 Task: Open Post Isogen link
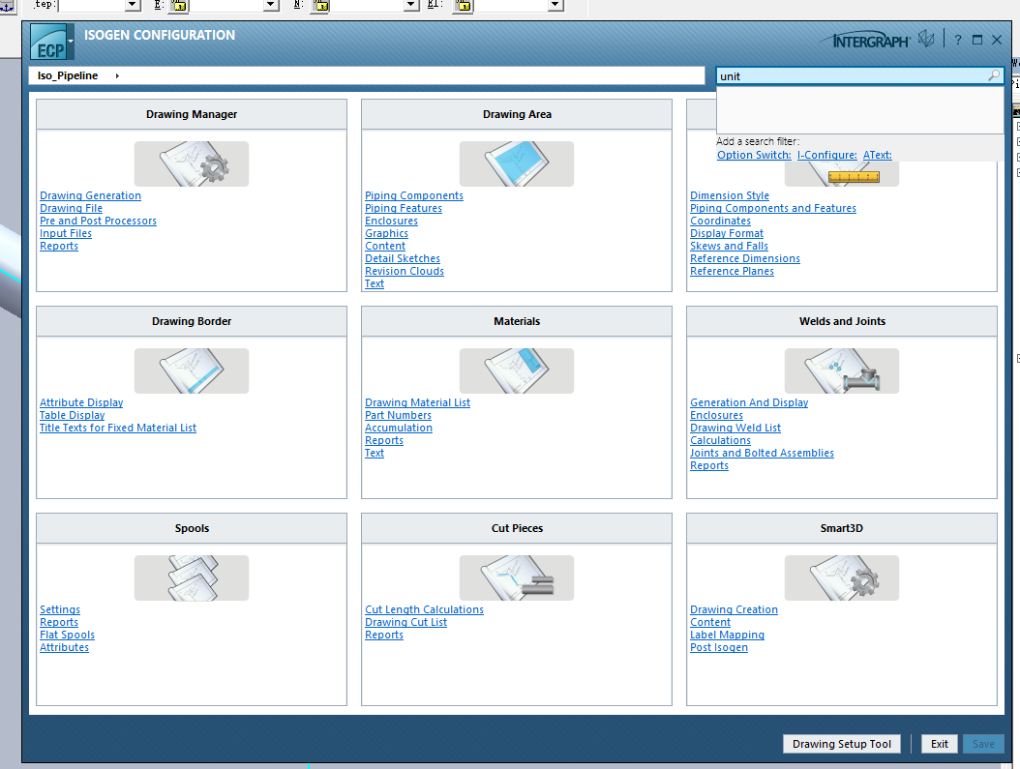(719, 647)
